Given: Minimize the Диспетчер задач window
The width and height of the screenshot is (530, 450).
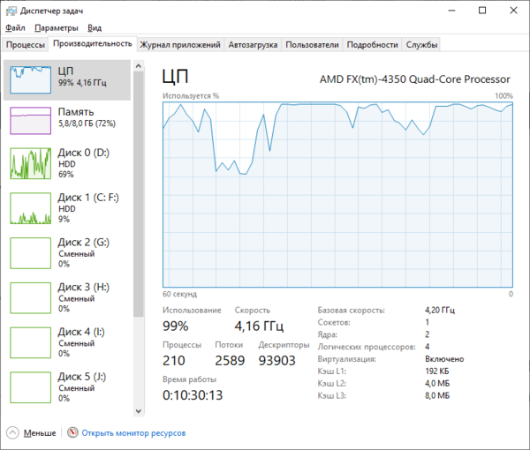Looking at the screenshot, I should pyautogui.click(x=451, y=11).
